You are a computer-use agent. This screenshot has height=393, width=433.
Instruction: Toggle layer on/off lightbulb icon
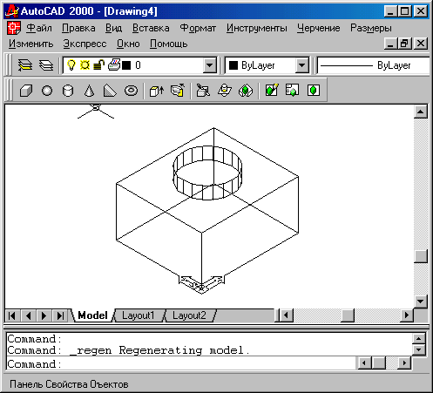[x=71, y=65]
